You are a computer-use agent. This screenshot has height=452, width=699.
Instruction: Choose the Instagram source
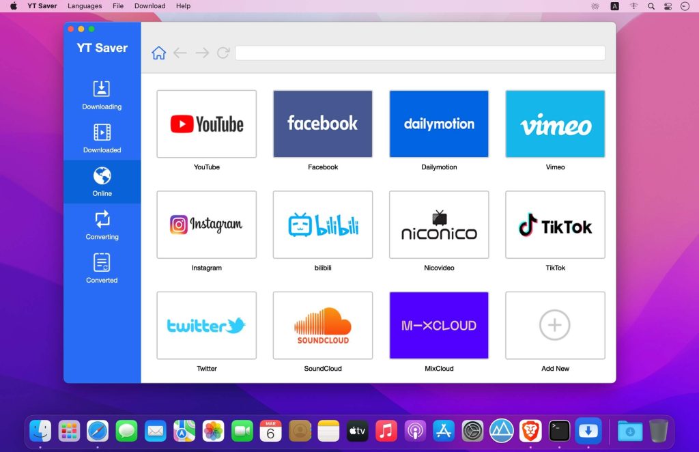206,225
